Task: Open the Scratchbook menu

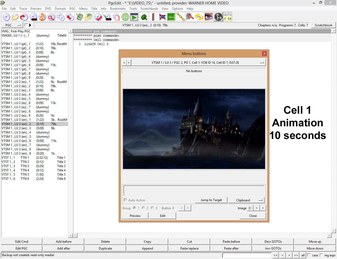Action: (x=149, y=9)
